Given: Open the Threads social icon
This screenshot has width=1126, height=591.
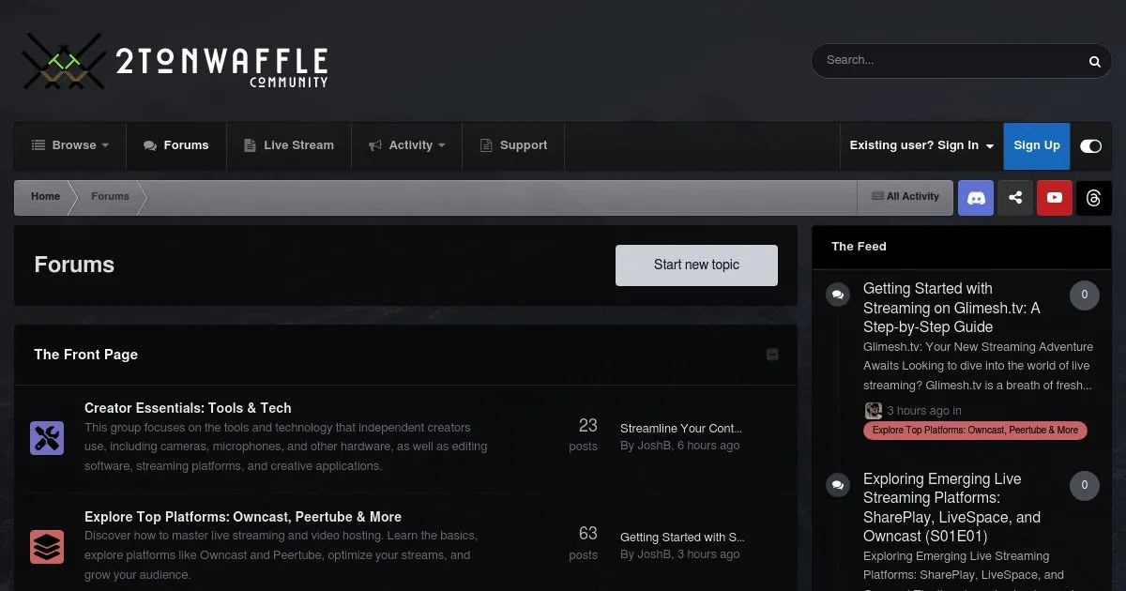Looking at the screenshot, I should point(1094,198).
